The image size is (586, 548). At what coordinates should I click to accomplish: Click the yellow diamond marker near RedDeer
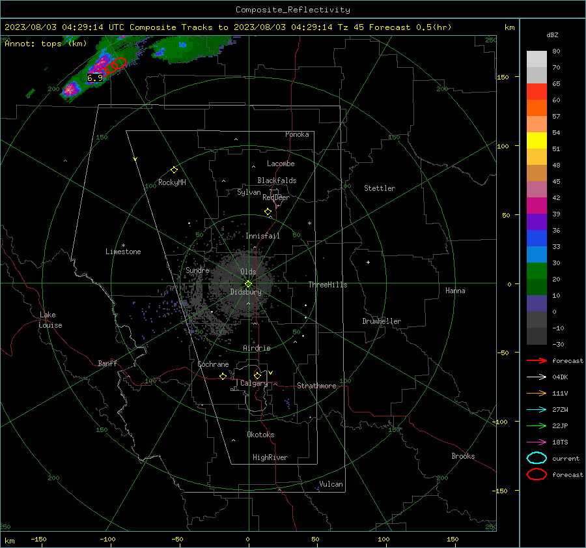[268, 212]
